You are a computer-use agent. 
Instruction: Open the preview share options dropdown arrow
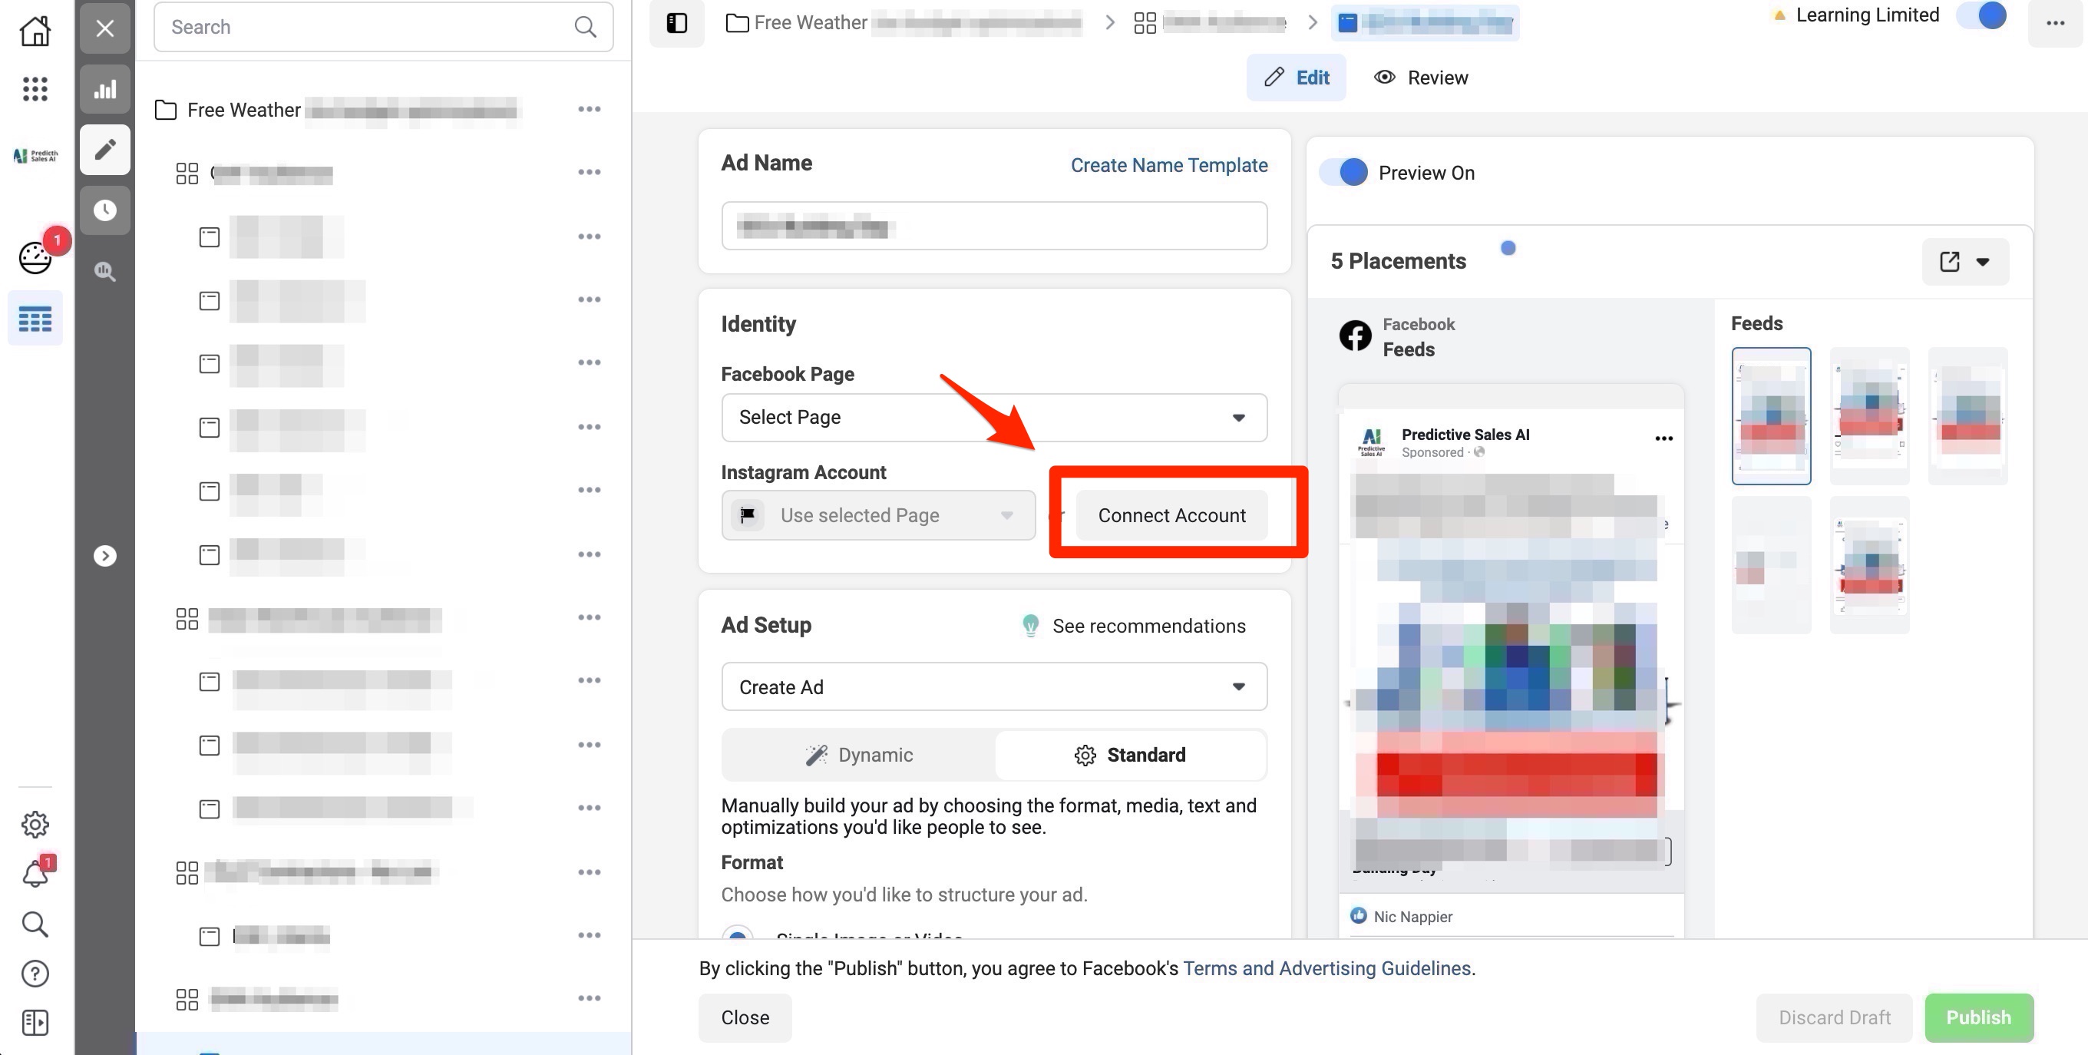[1983, 262]
